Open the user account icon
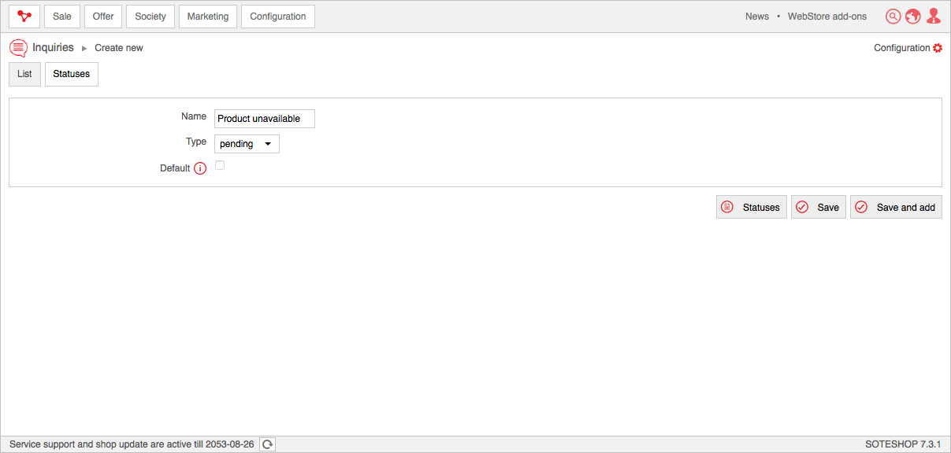Image resolution: width=951 pixels, height=453 pixels. click(x=934, y=17)
